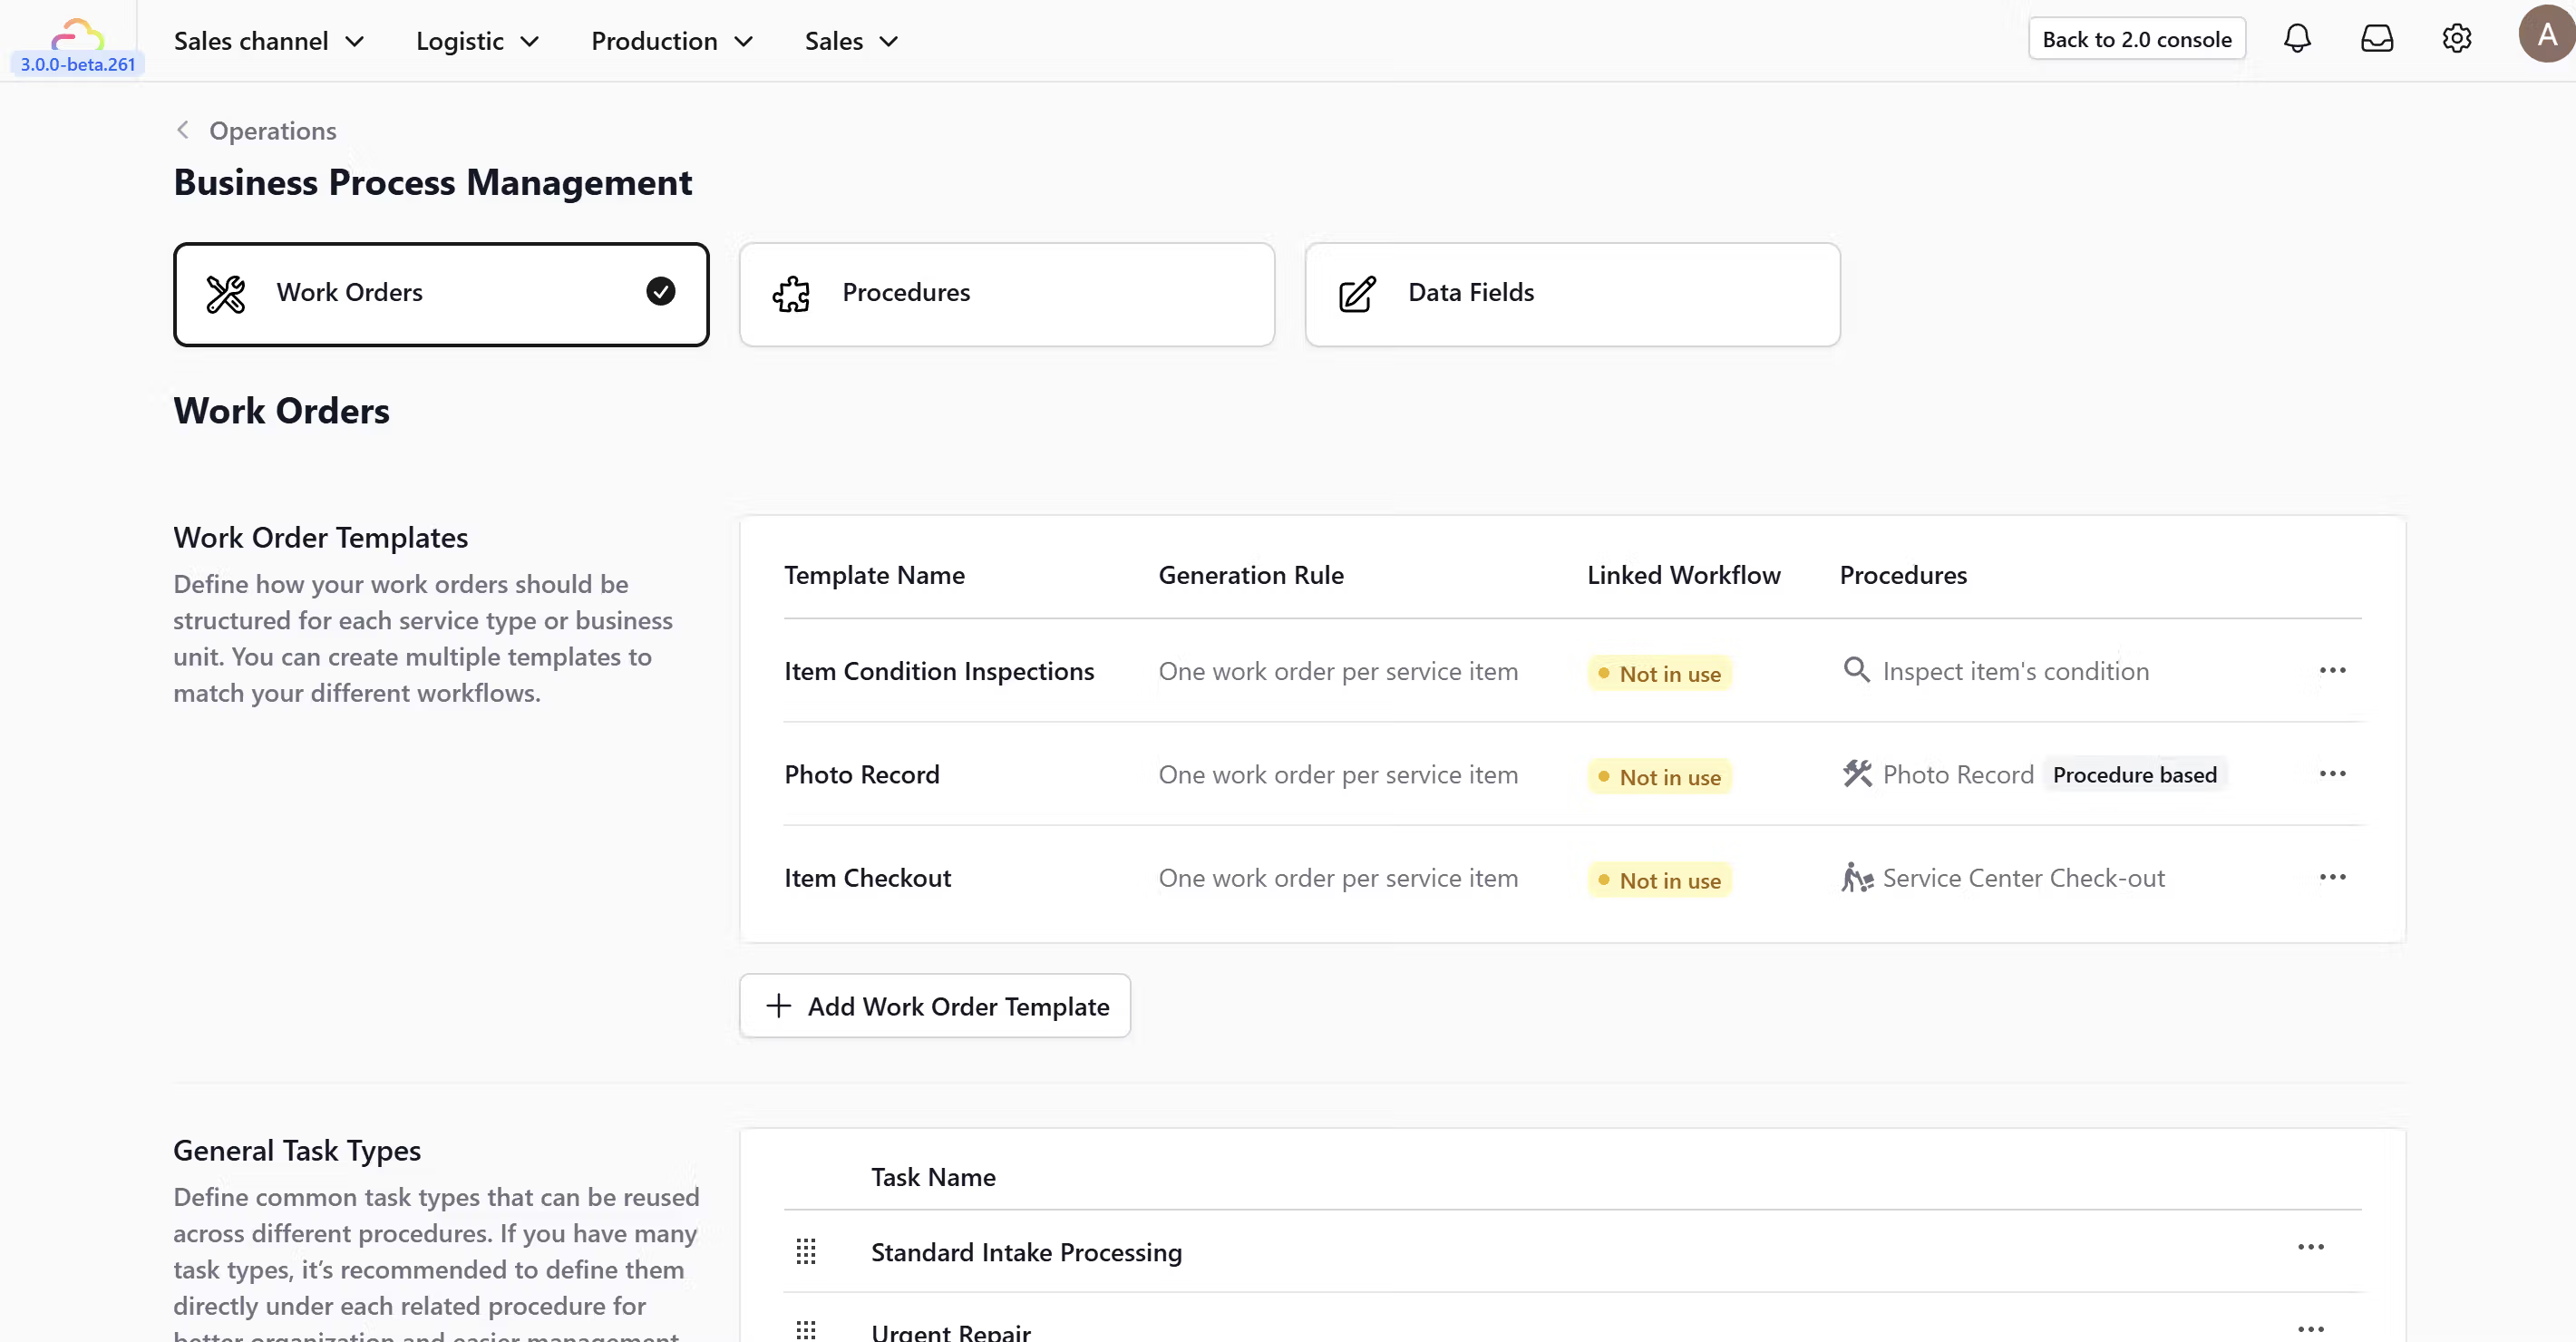Switch to the Procedures tab card
This screenshot has height=1342, width=2576.
pyautogui.click(x=1006, y=293)
